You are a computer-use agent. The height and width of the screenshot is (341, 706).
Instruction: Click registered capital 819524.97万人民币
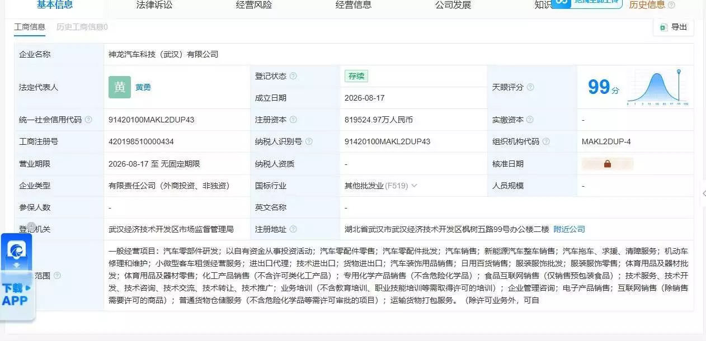(379, 120)
